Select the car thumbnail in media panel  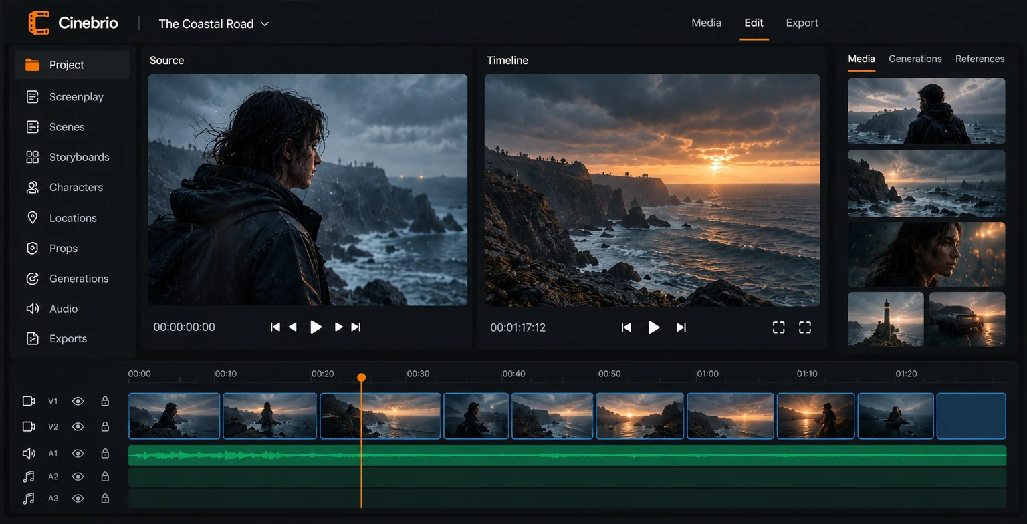[967, 319]
